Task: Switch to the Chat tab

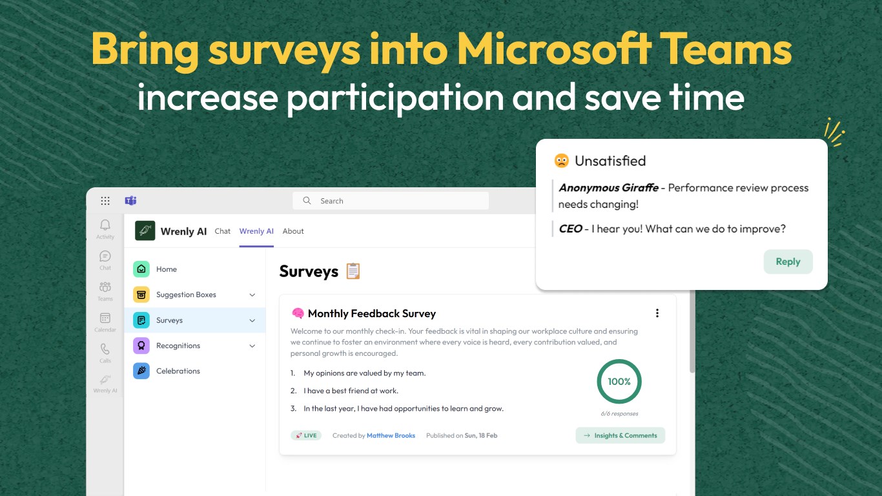Action: click(x=223, y=231)
